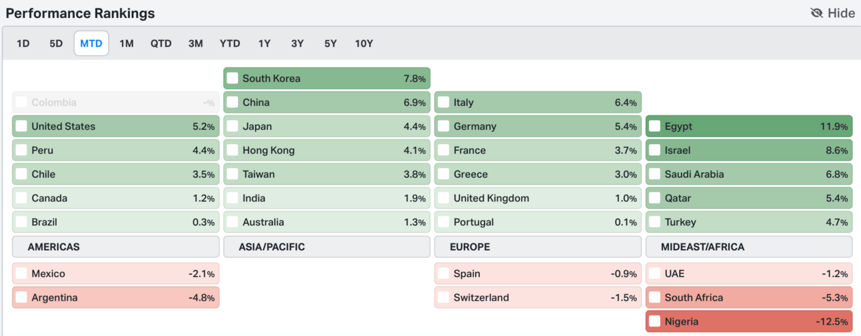This screenshot has height=336, width=861.
Task: Click the dark green Egypt 11.9% cell
Action: pyautogui.click(x=748, y=127)
